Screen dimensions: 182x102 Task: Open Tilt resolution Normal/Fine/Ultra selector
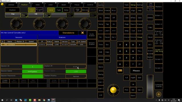tap(47, 15)
